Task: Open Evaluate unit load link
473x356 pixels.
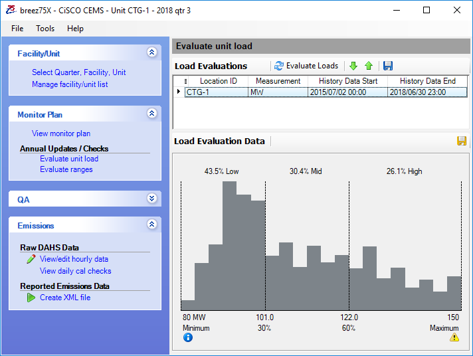Action: 69,159
